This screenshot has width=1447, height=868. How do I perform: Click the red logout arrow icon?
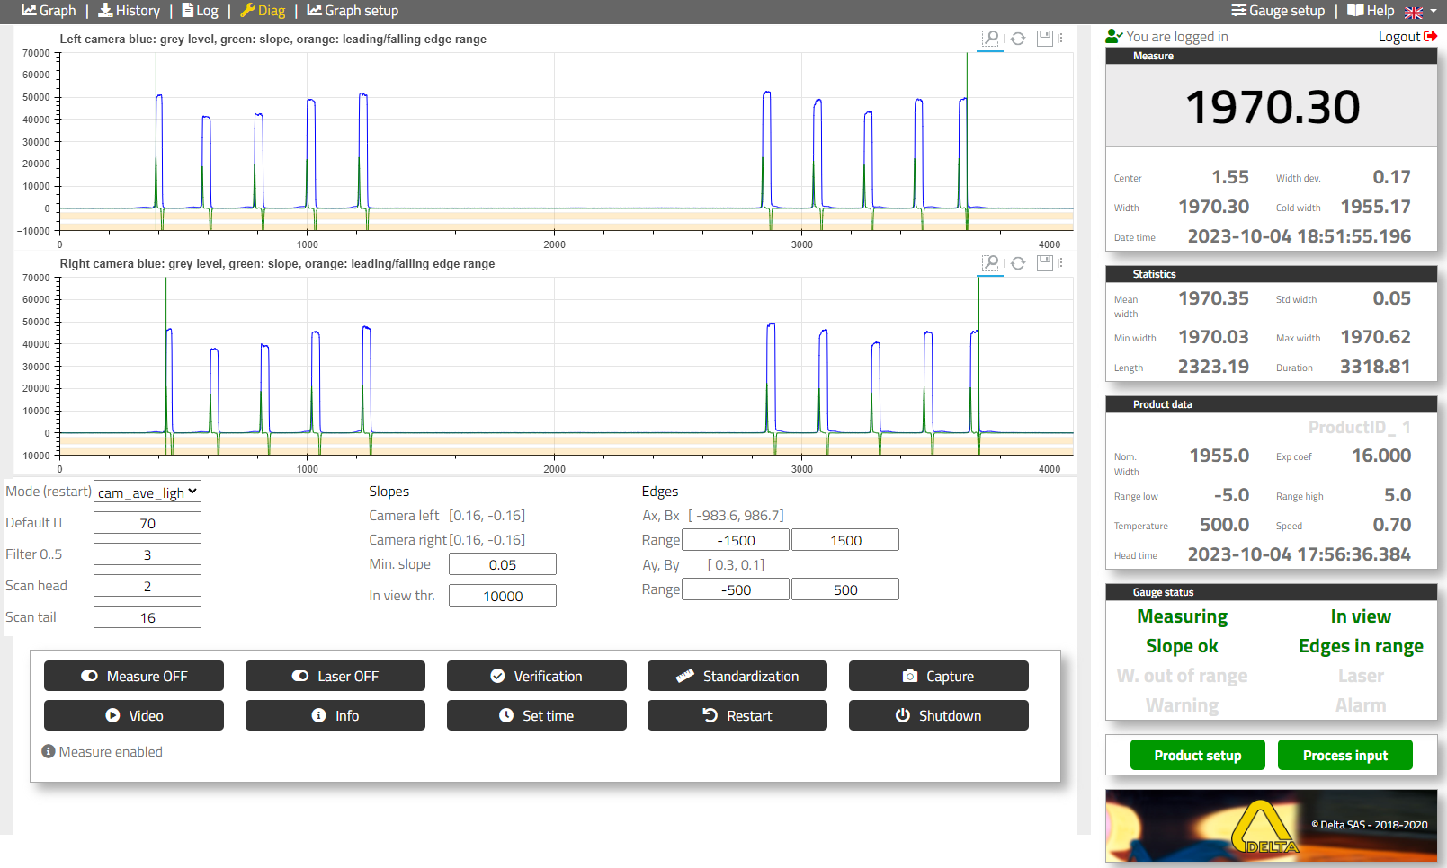point(1430,37)
